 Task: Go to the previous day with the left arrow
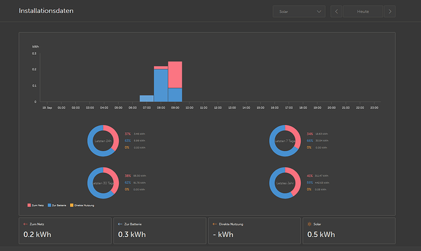[336, 12]
